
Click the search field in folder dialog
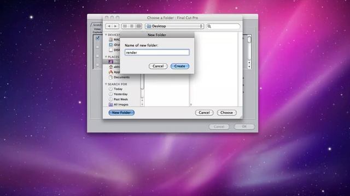tap(223, 26)
